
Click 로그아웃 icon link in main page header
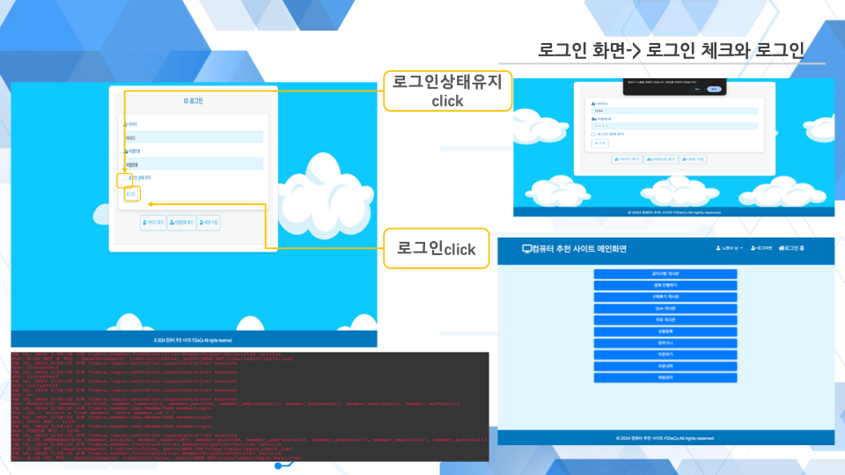pyautogui.click(x=760, y=249)
